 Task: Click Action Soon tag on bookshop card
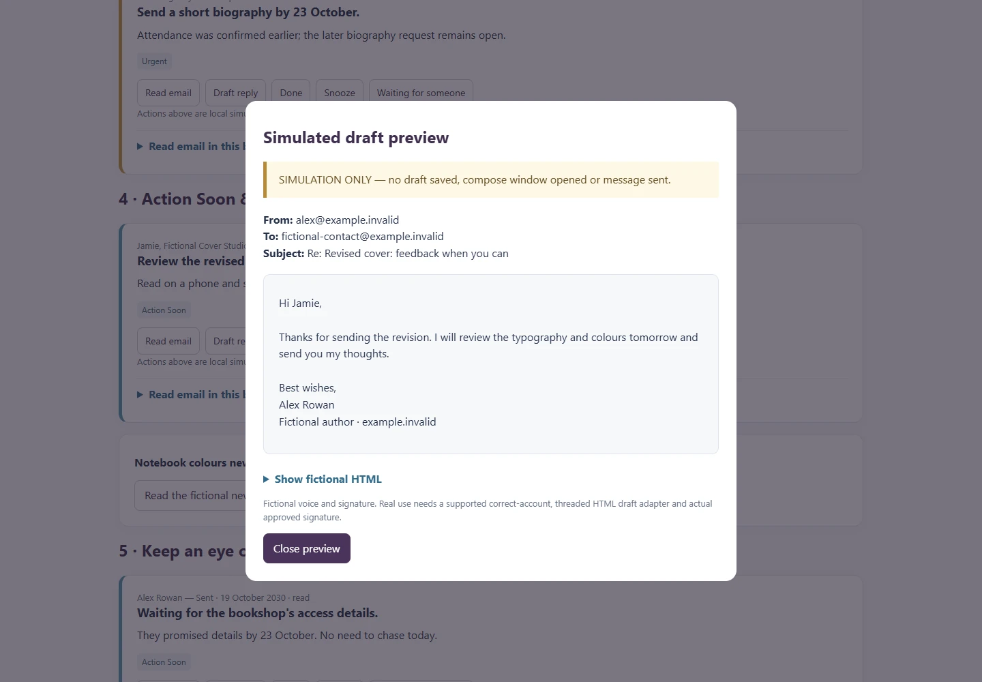164,662
